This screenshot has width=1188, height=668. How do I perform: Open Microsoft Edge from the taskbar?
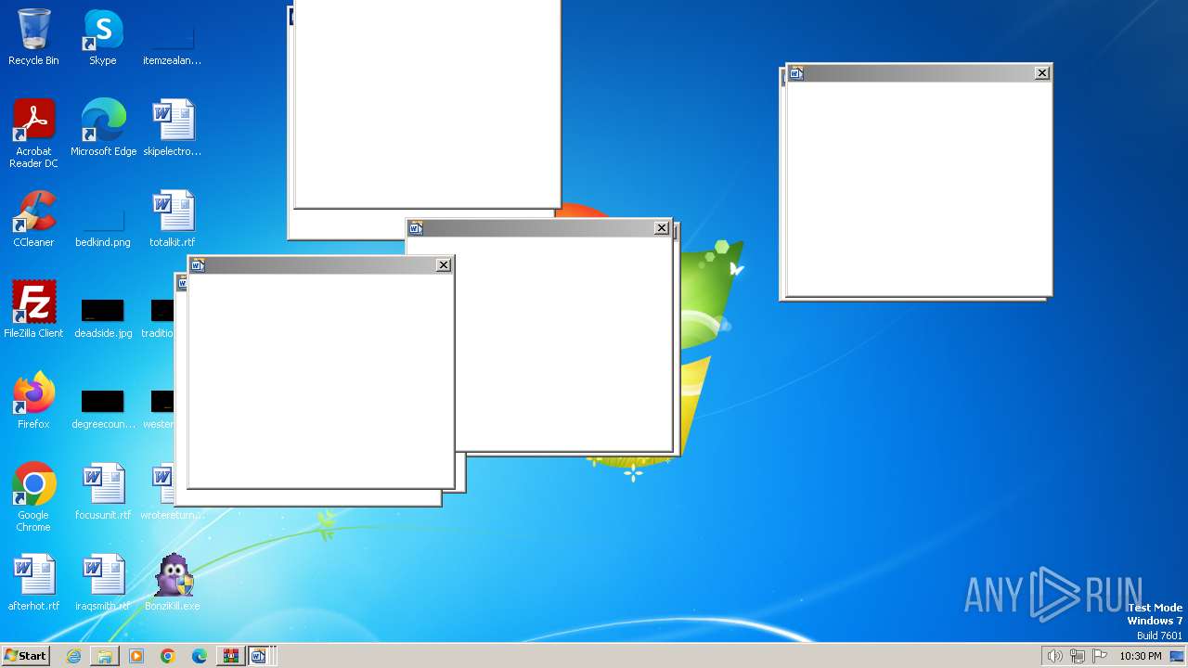click(200, 656)
